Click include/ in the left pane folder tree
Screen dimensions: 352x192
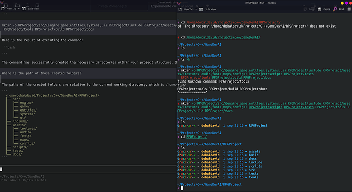(x=20, y=121)
